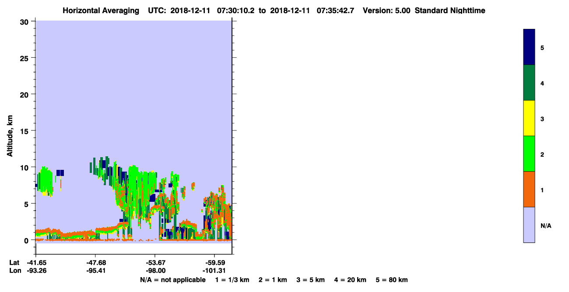Click legend text 'N/A = not applicable'
The image size is (569, 292).
point(172,280)
